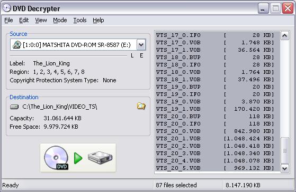
Task: Select file VTS_17_0.VOB
Action: (218, 43)
